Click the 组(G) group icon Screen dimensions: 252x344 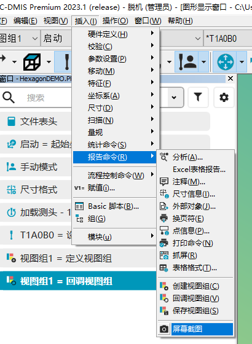[x=79, y=219]
